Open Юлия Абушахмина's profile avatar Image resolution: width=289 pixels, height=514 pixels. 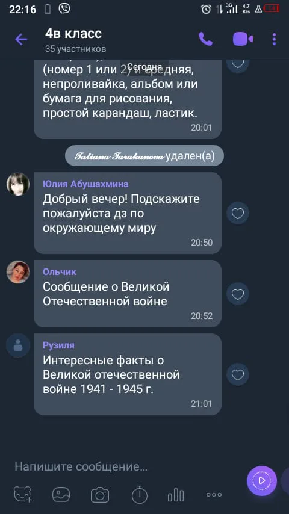[x=18, y=184]
